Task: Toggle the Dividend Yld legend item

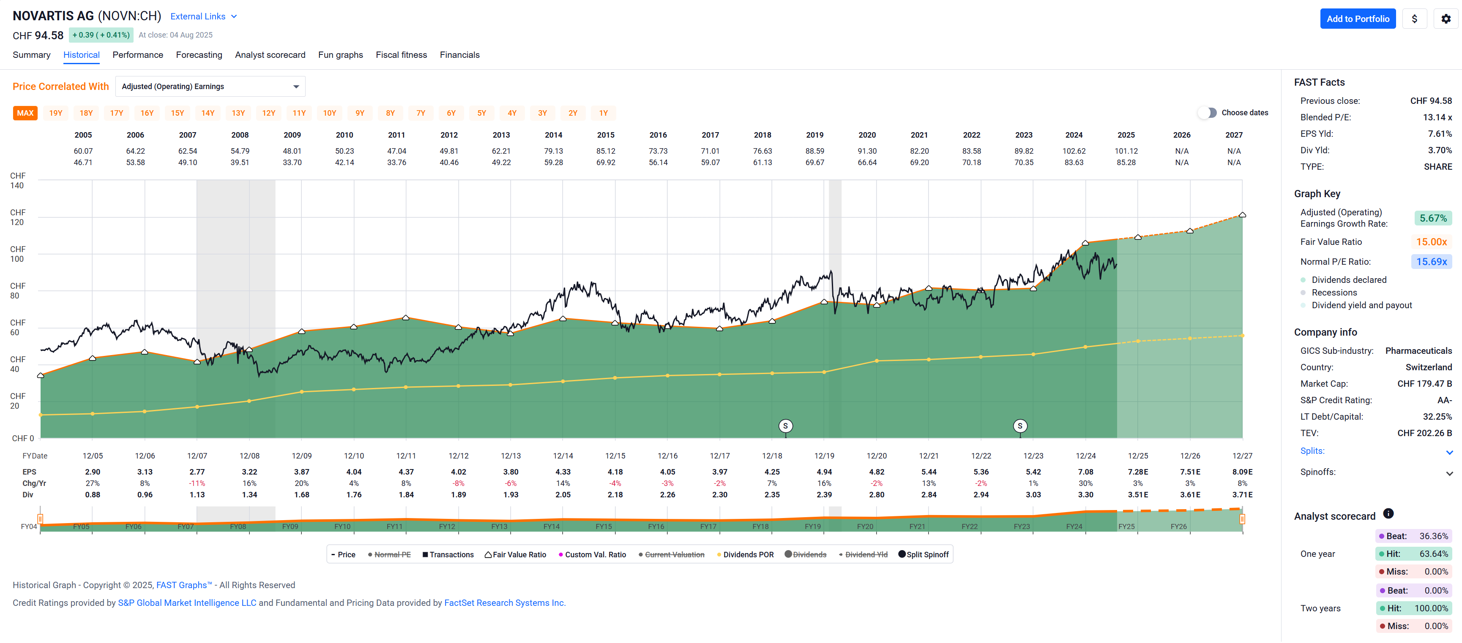Action: click(x=863, y=554)
